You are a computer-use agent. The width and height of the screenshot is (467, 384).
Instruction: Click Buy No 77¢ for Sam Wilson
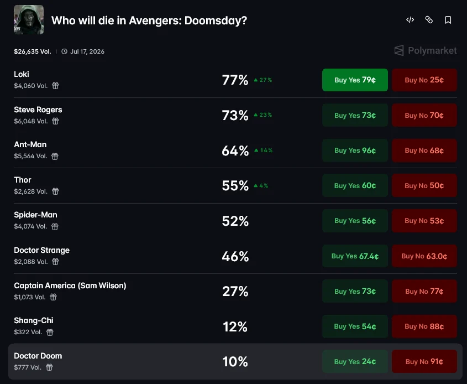424,291
